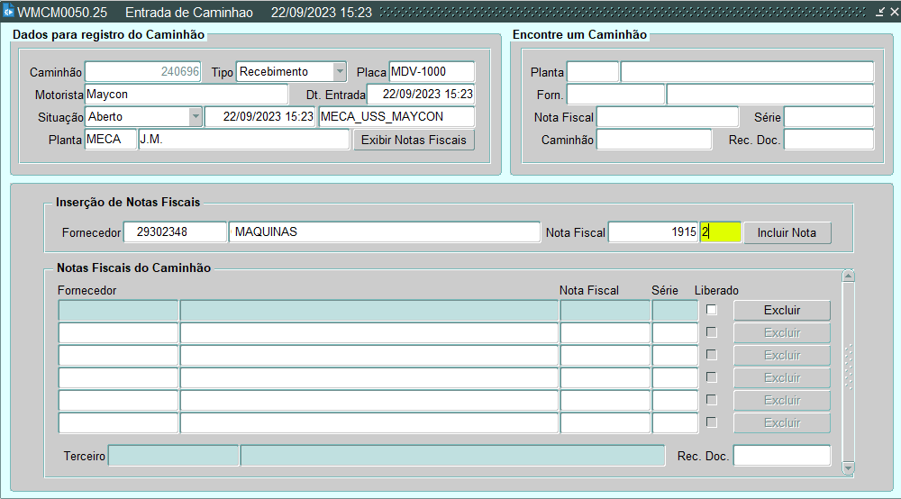Click the first row Fornecedor cell in list
Viewport: 901px width, 499px height.
pos(118,310)
